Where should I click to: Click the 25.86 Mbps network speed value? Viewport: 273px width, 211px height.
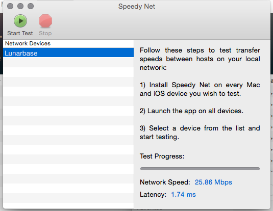[x=213, y=182]
